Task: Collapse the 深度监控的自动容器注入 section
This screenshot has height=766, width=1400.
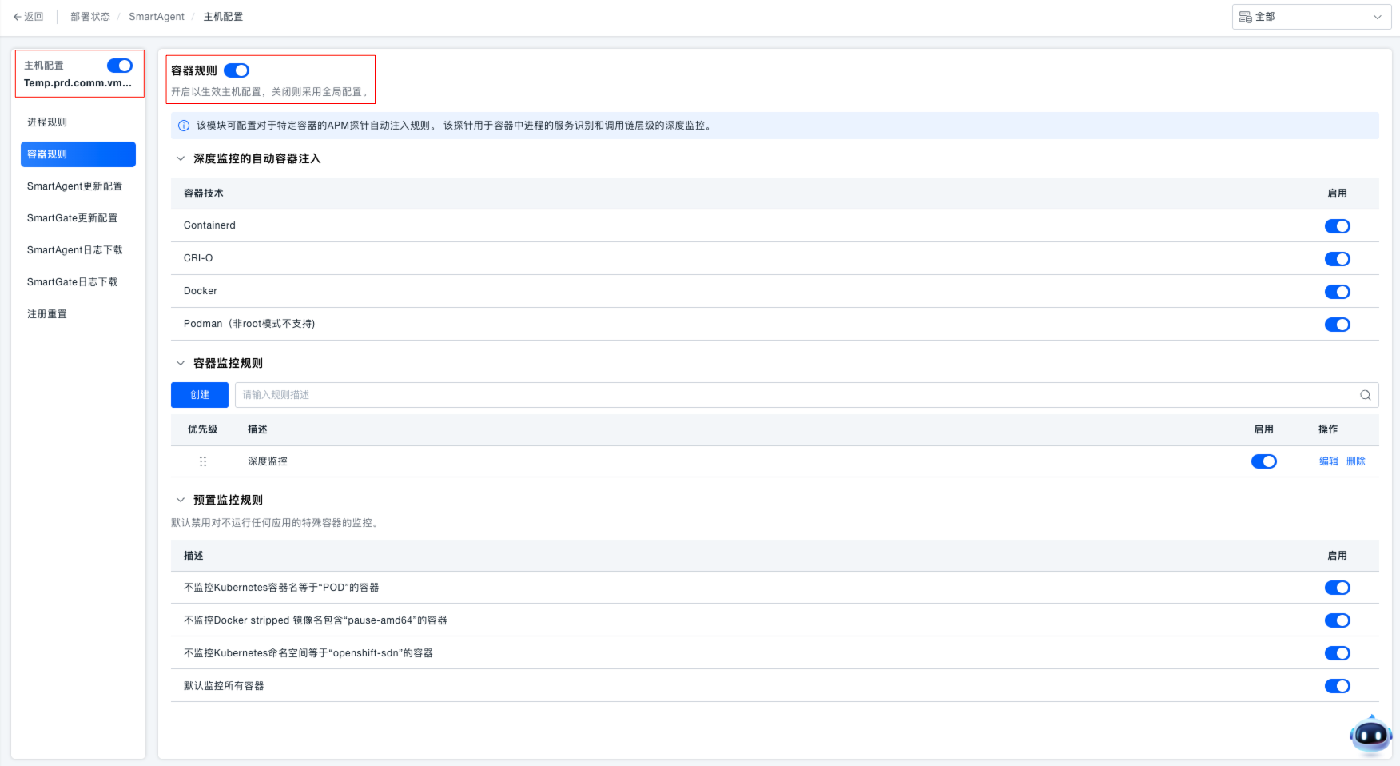Action: [x=181, y=159]
